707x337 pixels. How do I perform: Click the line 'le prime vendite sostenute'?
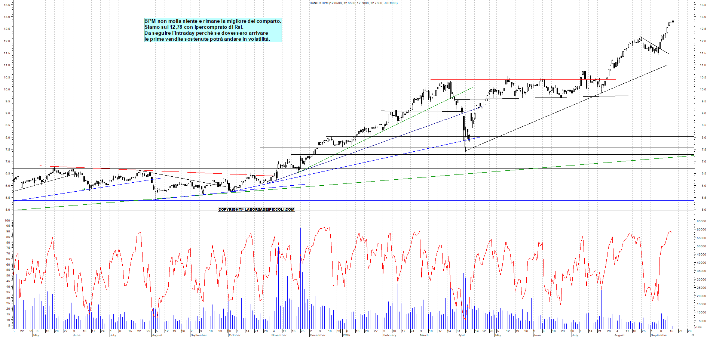(x=207, y=39)
